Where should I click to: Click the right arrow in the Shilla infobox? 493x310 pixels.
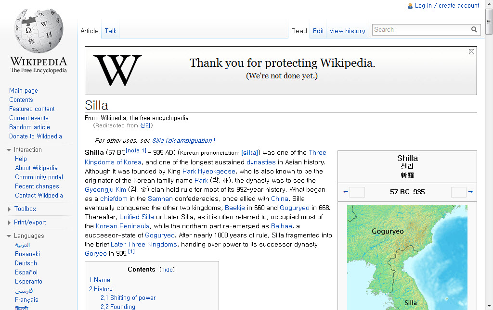pos(470,192)
